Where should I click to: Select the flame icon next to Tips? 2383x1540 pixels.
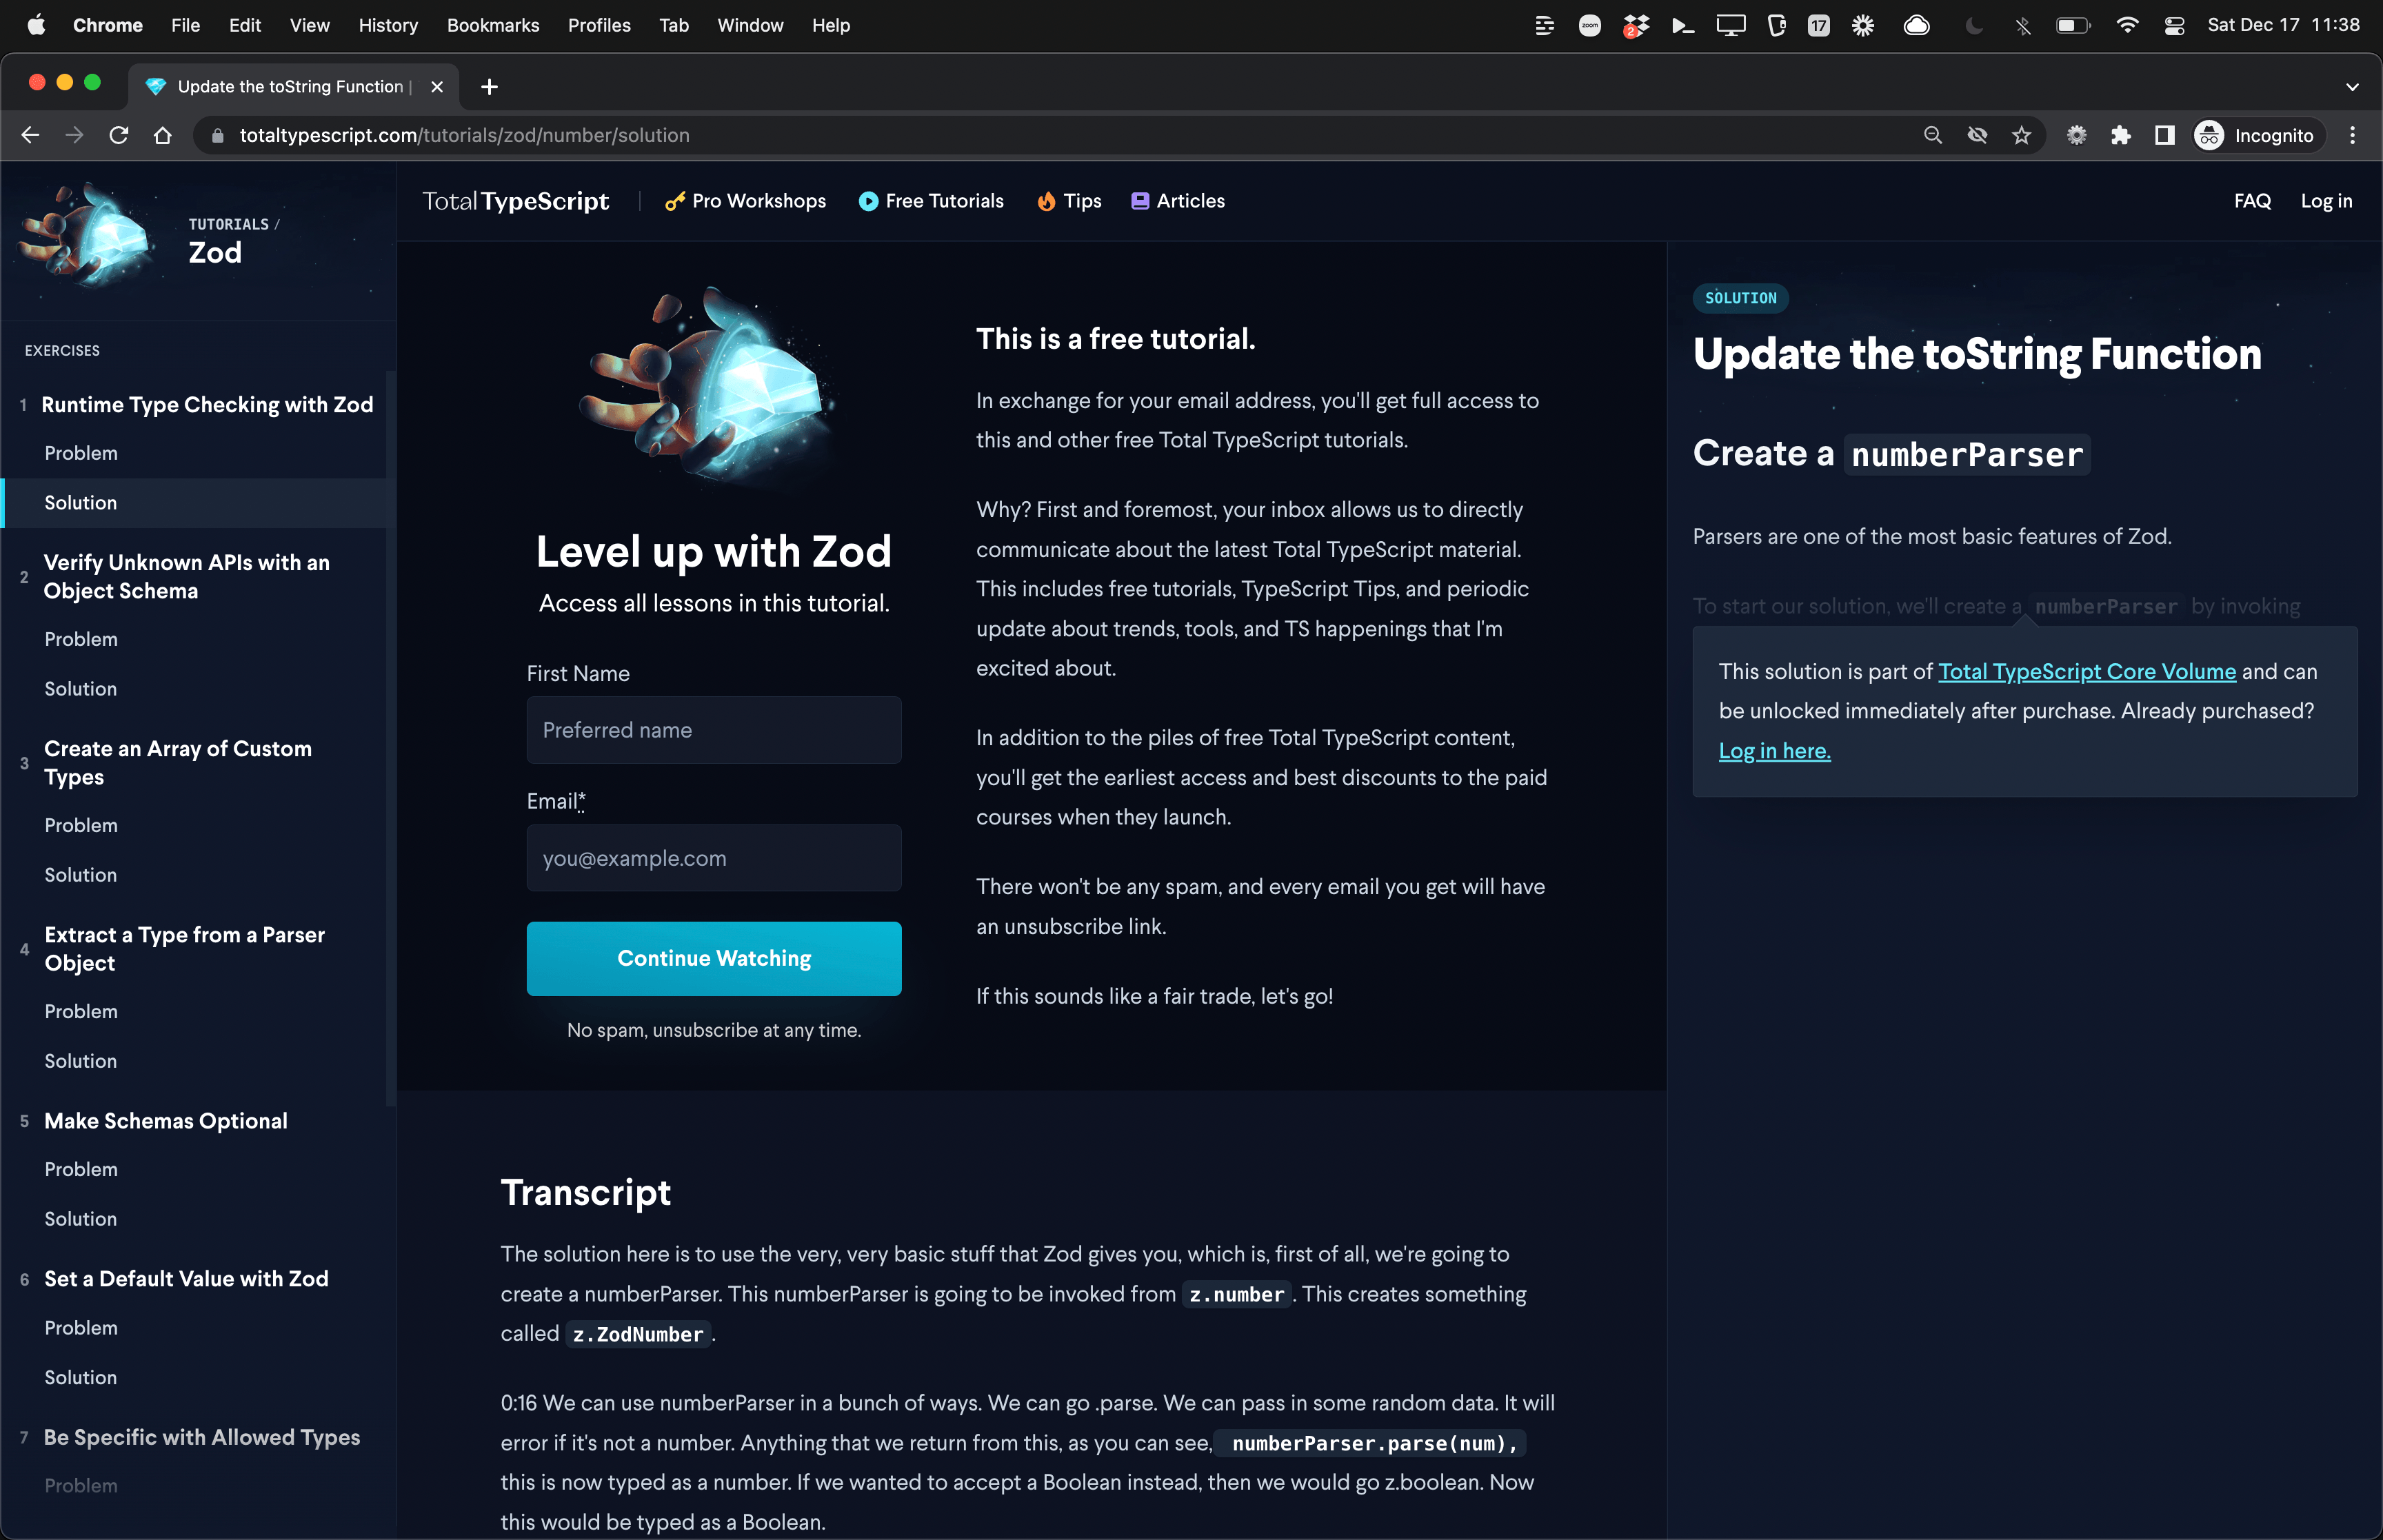pos(1046,201)
